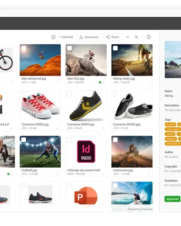Open the motocross.jpg thumbnail
The height and width of the screenshot is (226, 181).
(132, 151)
